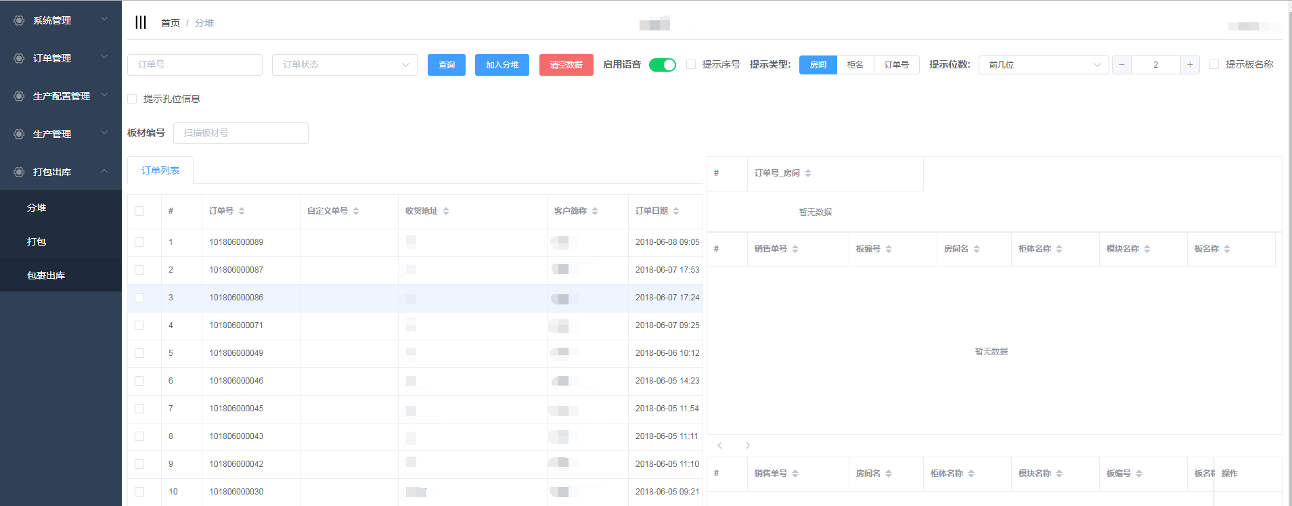Click the 扫描板材号 input field
Screen dimensions: 1292x506
pos(240,133)
